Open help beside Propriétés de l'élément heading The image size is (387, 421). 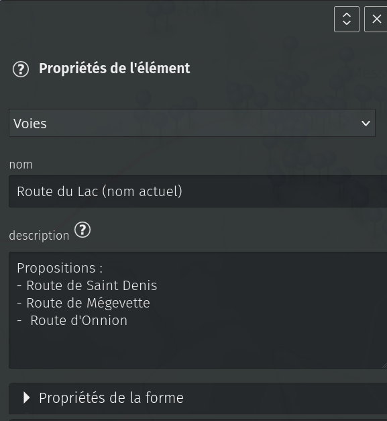pyautogui.click(x=21, y=69)
